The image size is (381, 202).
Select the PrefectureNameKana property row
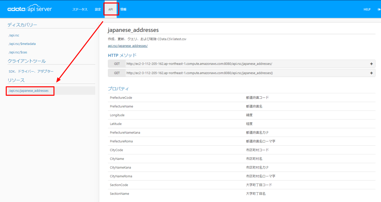coord(242,133)
